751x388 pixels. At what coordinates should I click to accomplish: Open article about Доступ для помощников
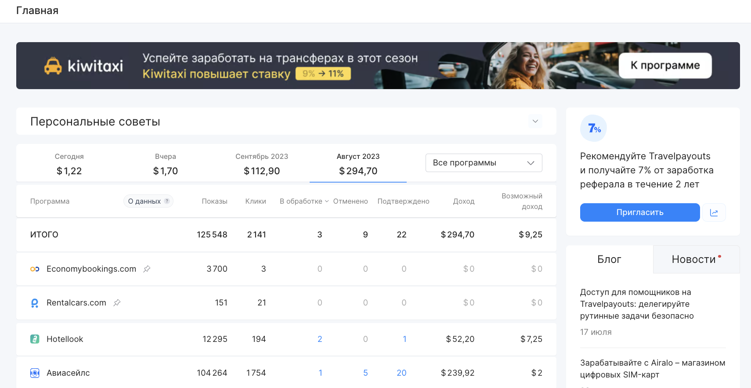[637, 304]
